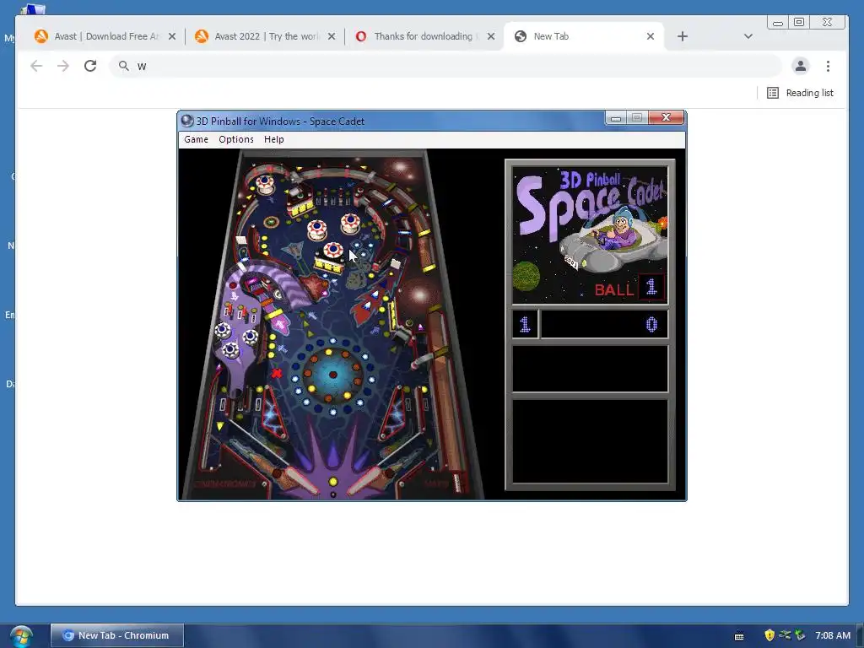Minimize the Chromium window
Viewport: 864px width, 648px height.
[x=777, y=23]
